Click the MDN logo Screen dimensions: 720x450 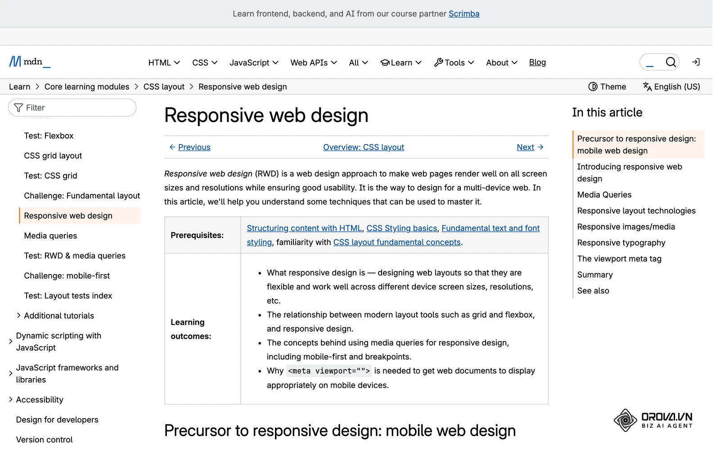coord(30,62)
